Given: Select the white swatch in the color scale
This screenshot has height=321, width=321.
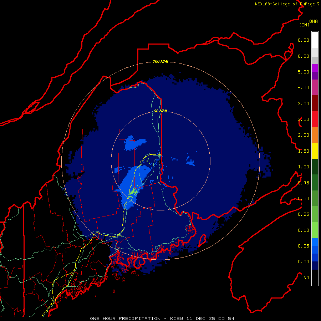Looking at the screenshot, I should [315, 40].
